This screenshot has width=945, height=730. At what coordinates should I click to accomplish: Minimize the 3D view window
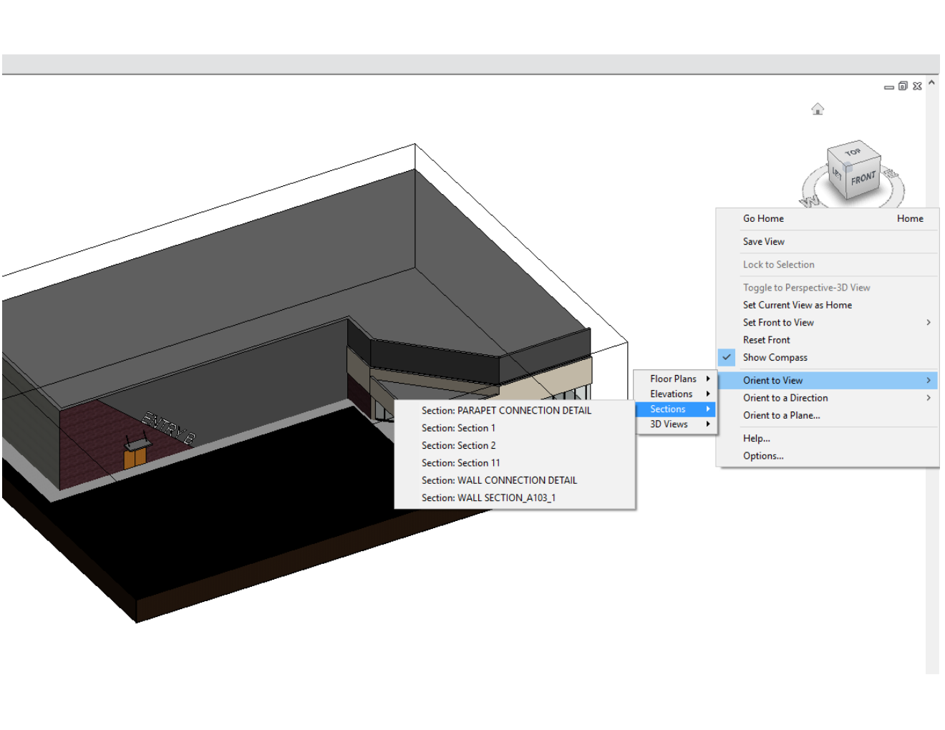888,87
